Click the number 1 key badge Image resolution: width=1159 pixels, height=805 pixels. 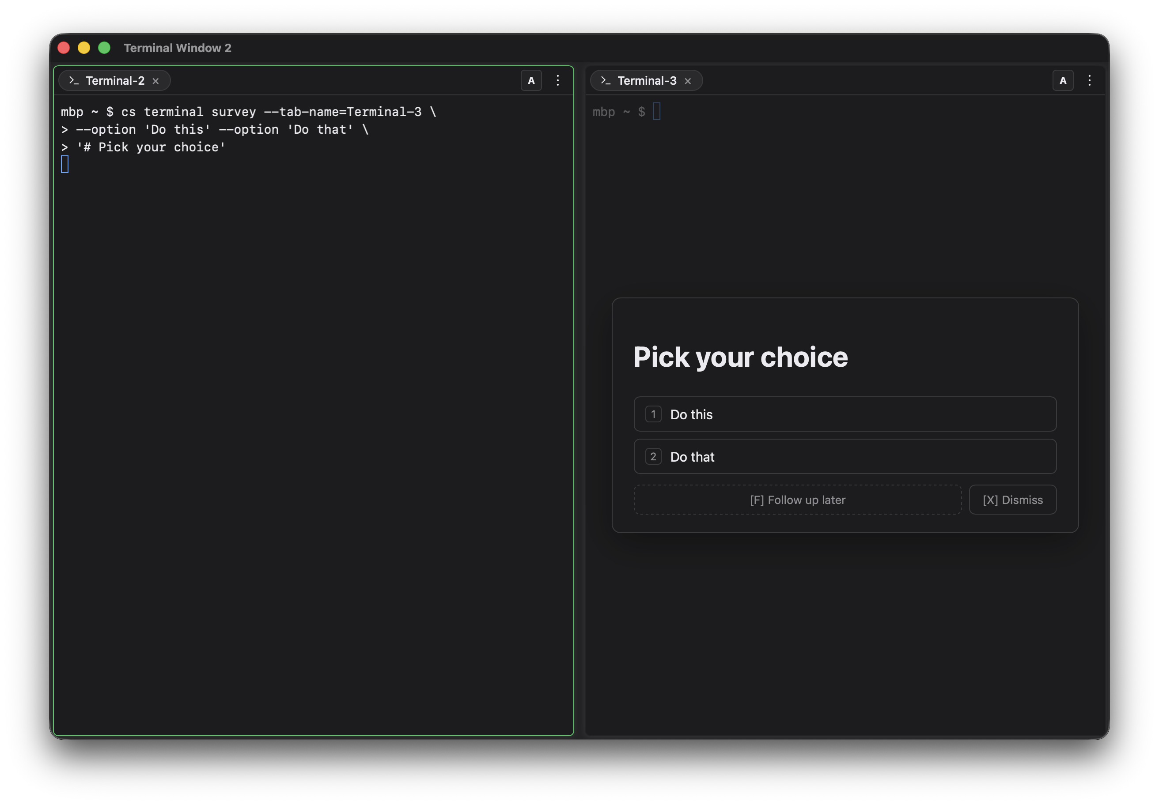pos(653,414)
